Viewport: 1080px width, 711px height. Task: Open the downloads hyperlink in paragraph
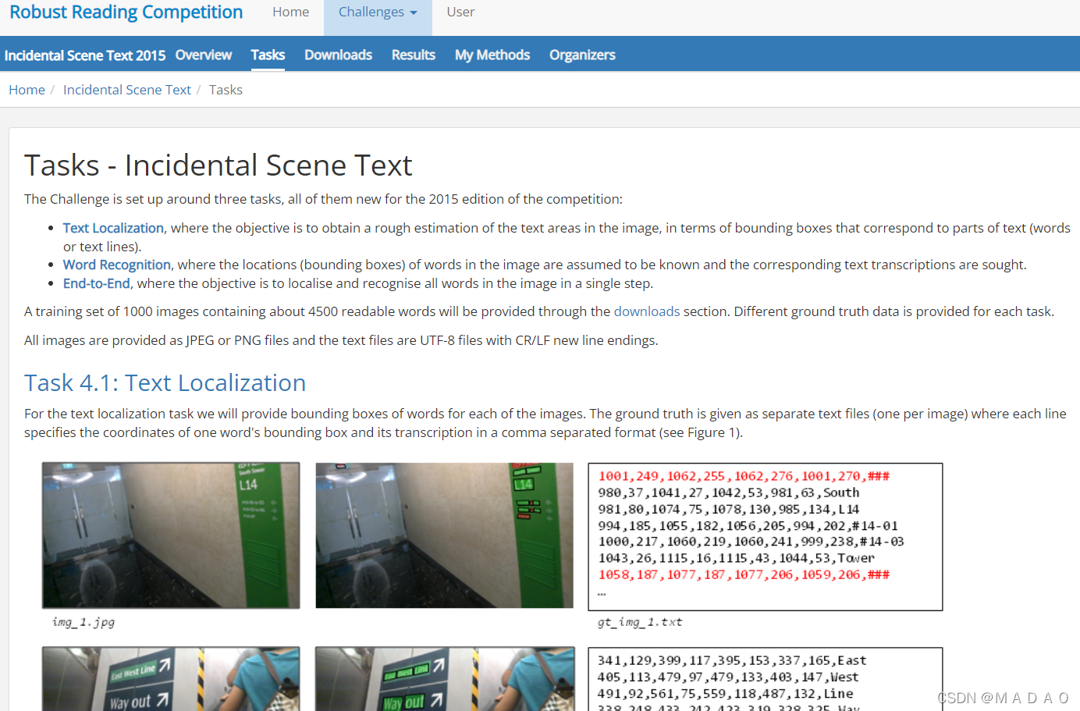point(647,311)
